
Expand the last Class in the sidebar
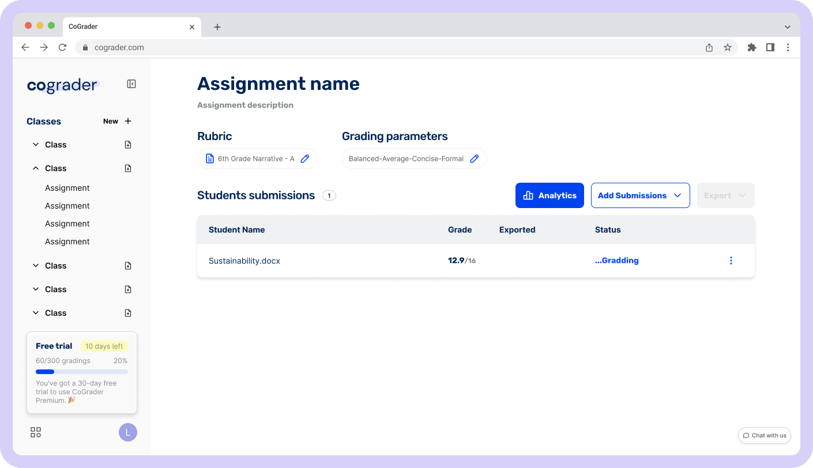[x=36, y=313]
